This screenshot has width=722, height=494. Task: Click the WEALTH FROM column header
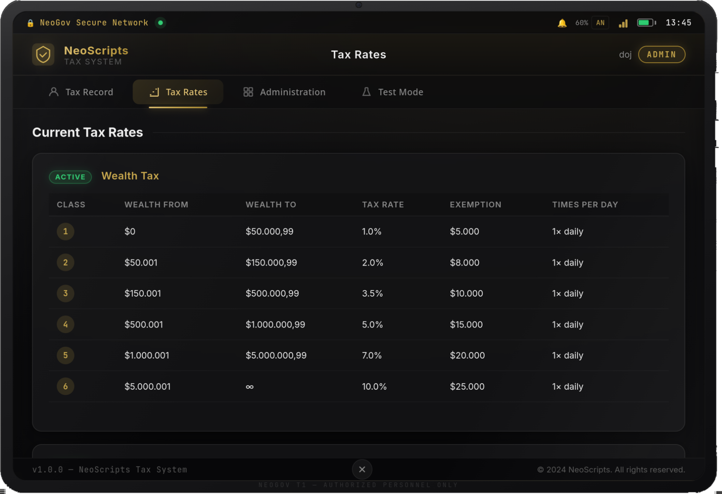(x=156, y=205)
